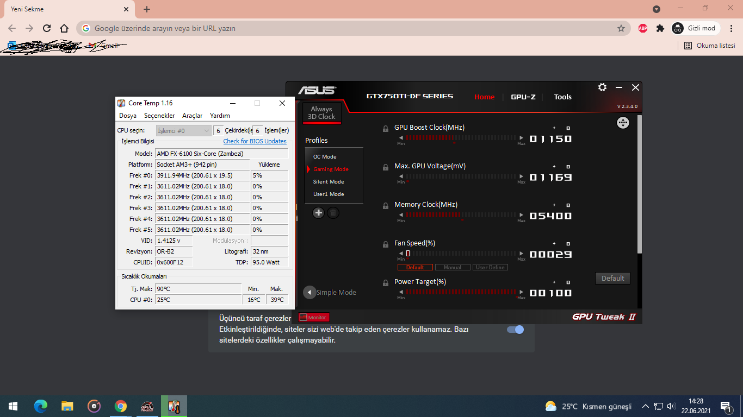Open the Dosya menu in Core Temp
The width and height of the screenshot is (743, 417).
(128, 116)
